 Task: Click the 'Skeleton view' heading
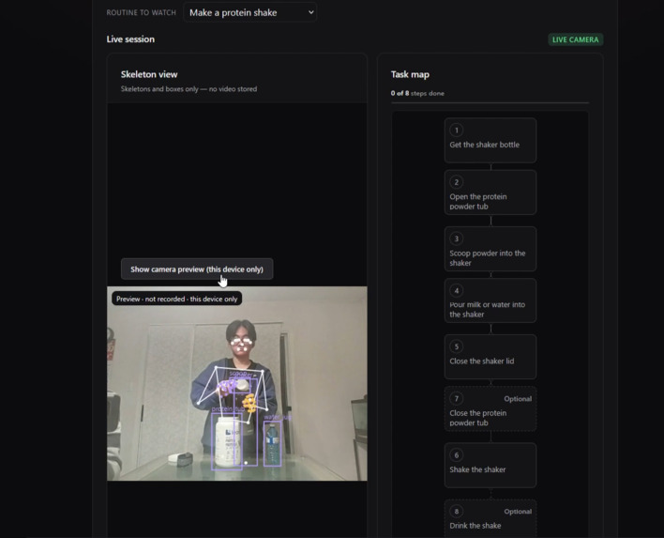pos(149,74)
